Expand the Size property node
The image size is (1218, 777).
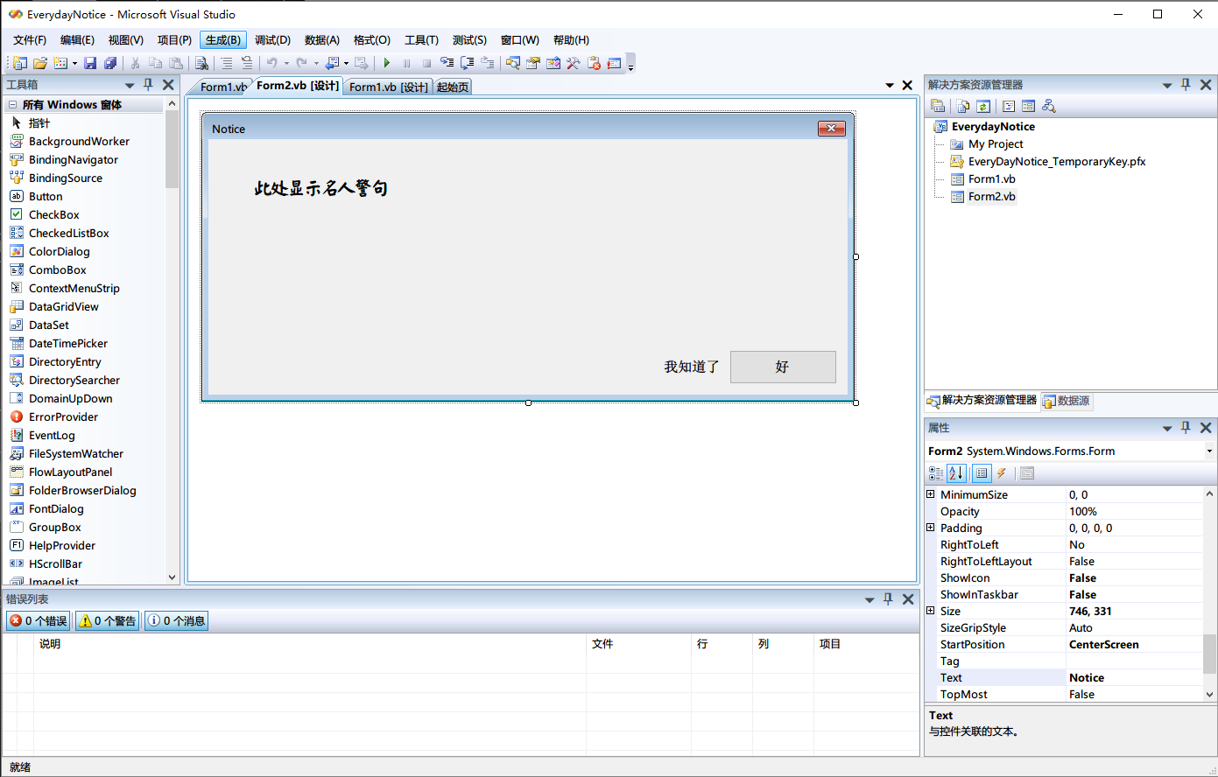(930, 611)
